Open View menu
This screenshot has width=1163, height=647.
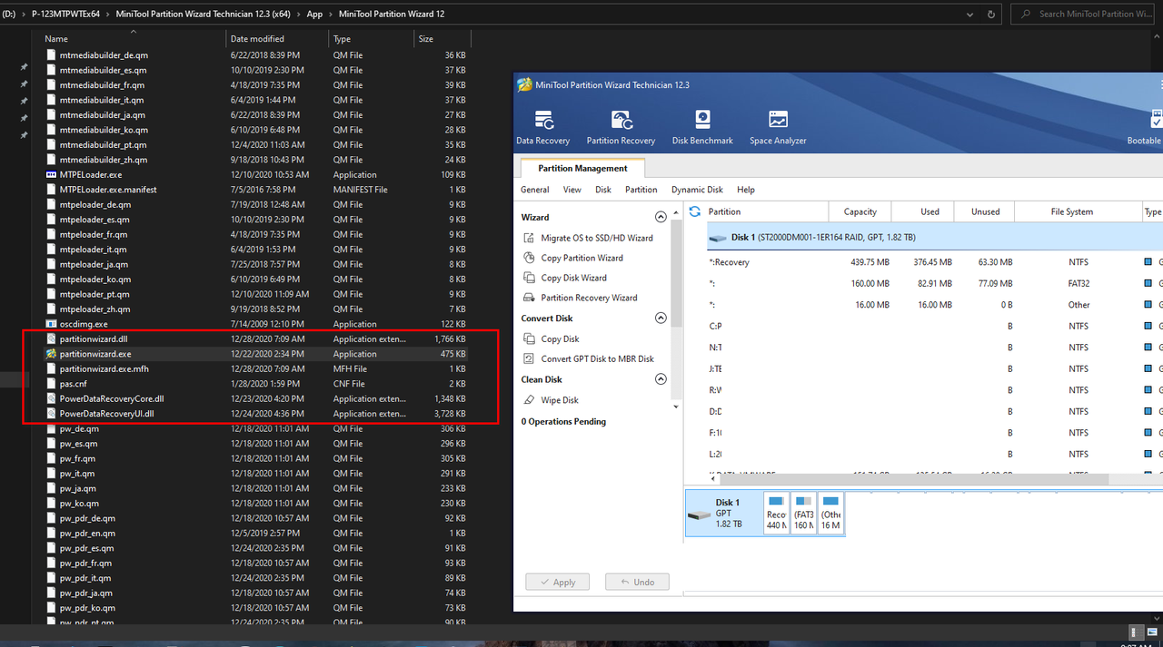(572, 190)
